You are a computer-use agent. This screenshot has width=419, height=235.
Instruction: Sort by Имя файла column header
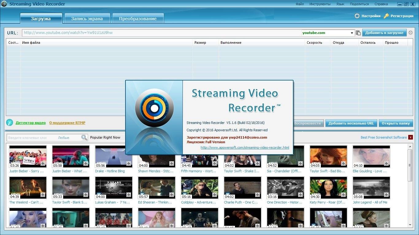(x=106, y=43)
